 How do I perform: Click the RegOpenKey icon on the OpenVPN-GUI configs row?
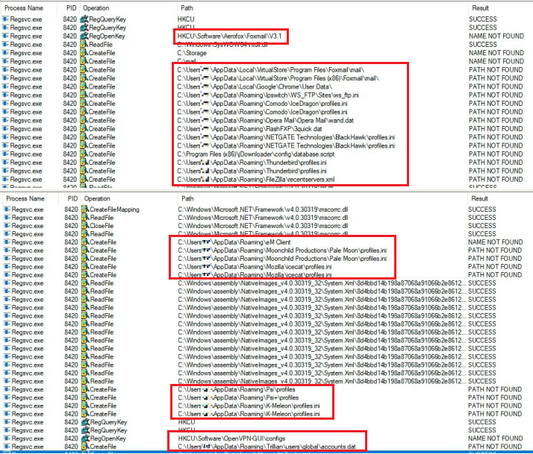85,438
